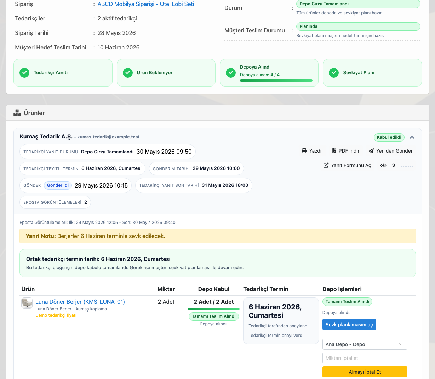Click the Tedarikçi Termin column header
435x379 pixels.
click(266, 289)
